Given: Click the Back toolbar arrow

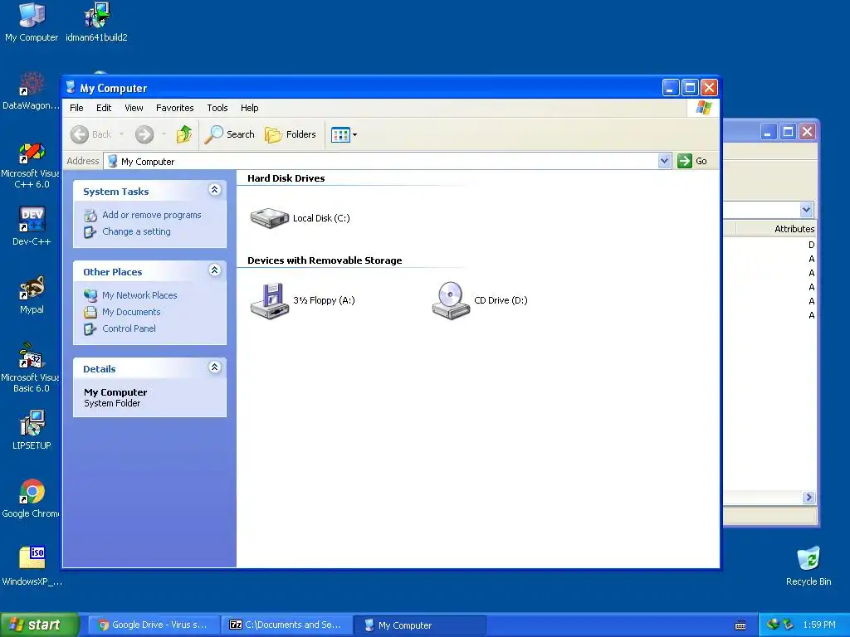Looking at the screenshot, I should tap(91, 134).
